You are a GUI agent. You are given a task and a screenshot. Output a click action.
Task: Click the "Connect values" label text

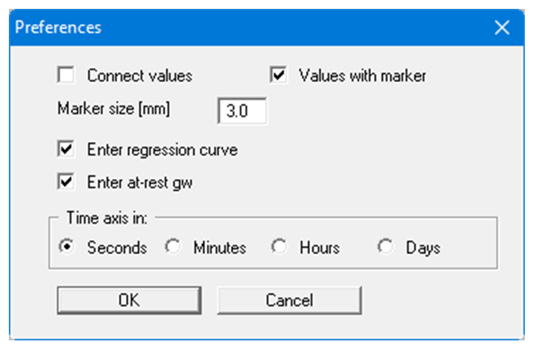tap(139, 76)
